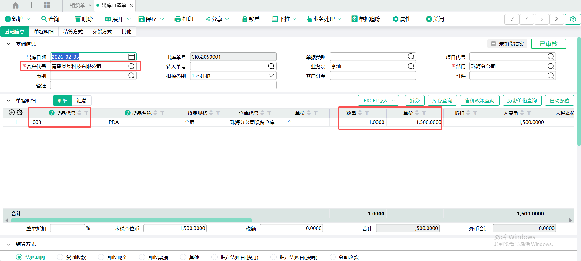Expand the EXCEL导入 dropdown arrow

pyautogui.click(x=394, y=101)
